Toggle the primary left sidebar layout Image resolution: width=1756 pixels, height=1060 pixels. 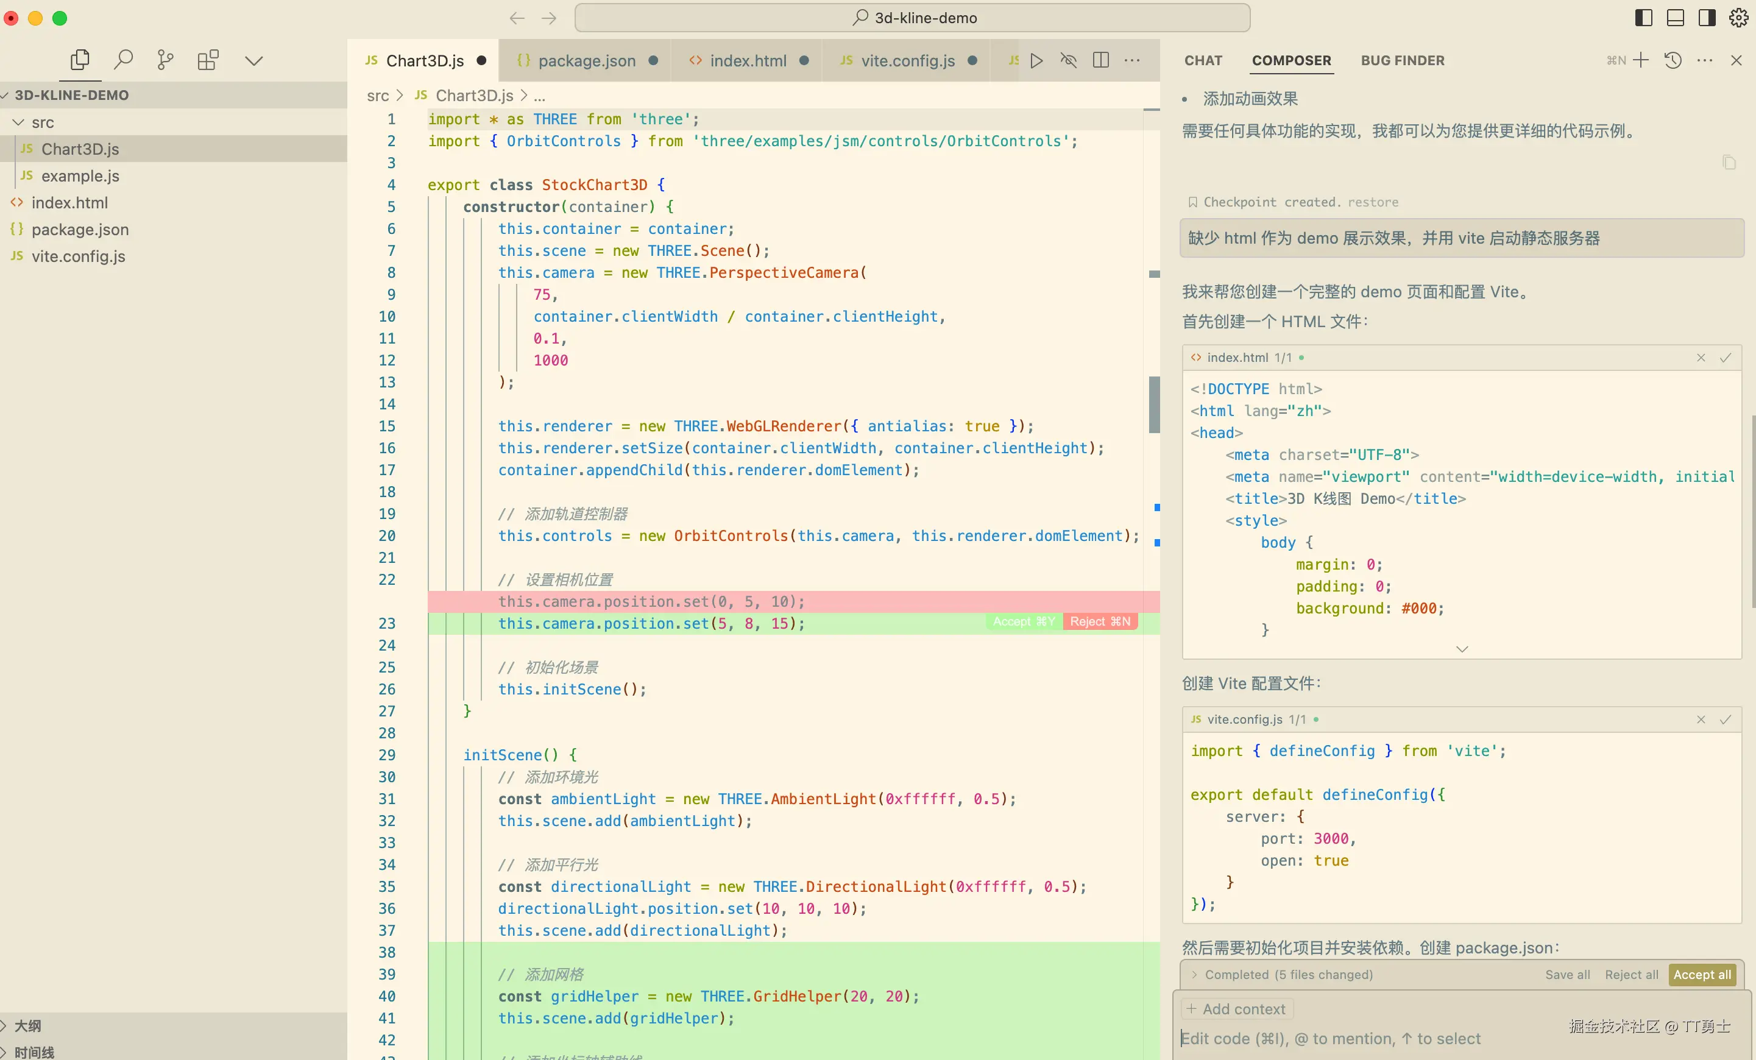[1643, 18]
